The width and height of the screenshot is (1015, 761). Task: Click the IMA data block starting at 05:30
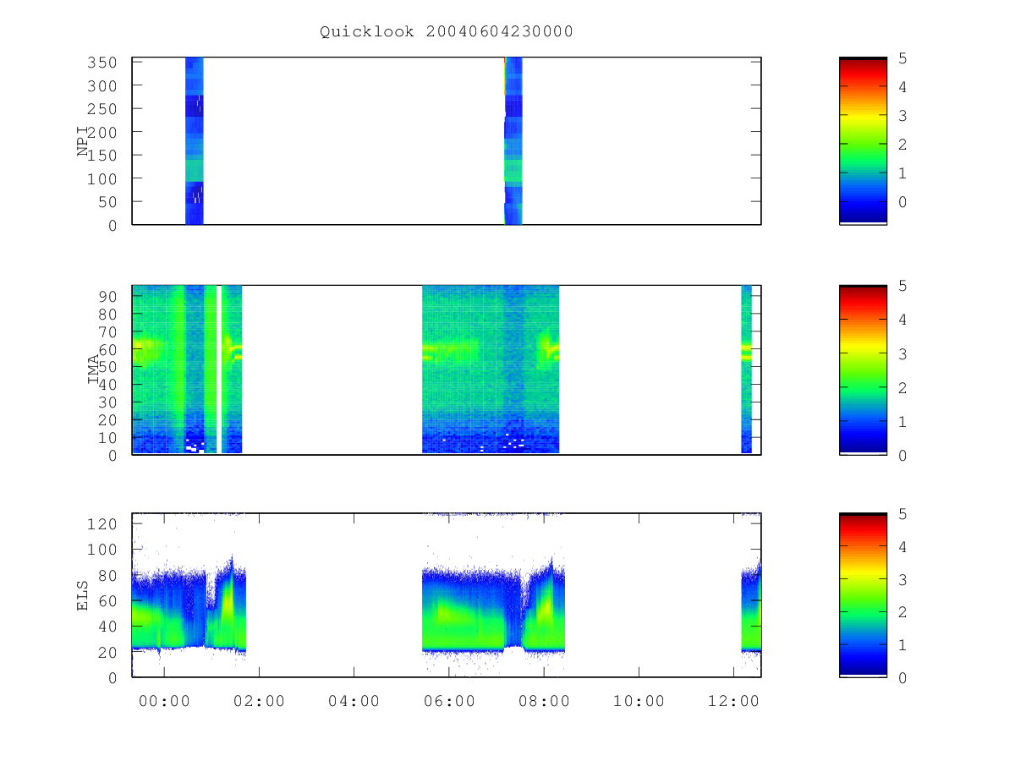[x=491, y=370]
